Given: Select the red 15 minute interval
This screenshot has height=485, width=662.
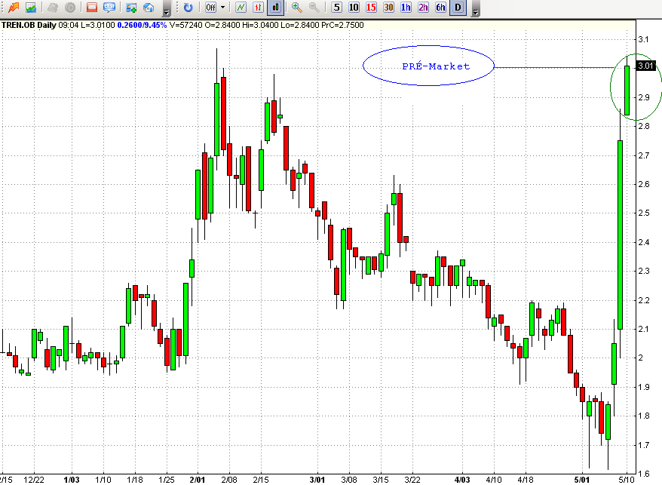Looking at the screenshot, I should (x=371, y=8).
